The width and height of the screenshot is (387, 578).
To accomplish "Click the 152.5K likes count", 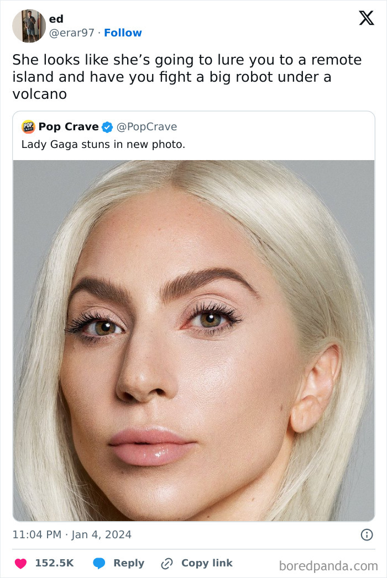I will pos(54,563).
